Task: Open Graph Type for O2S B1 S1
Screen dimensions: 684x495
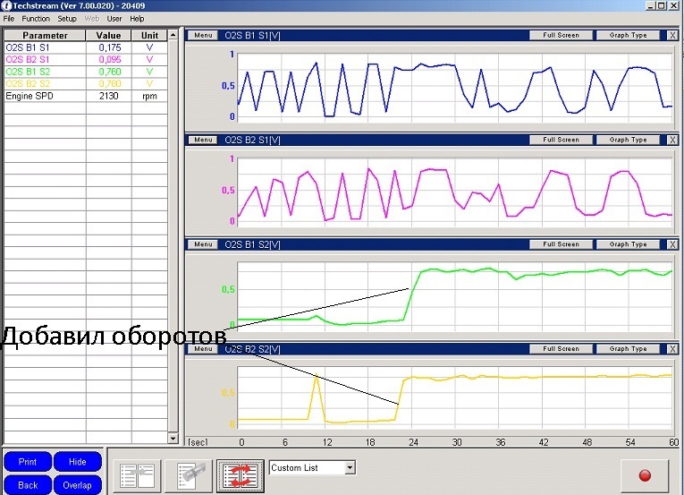Action: click(x=628, y=36)
